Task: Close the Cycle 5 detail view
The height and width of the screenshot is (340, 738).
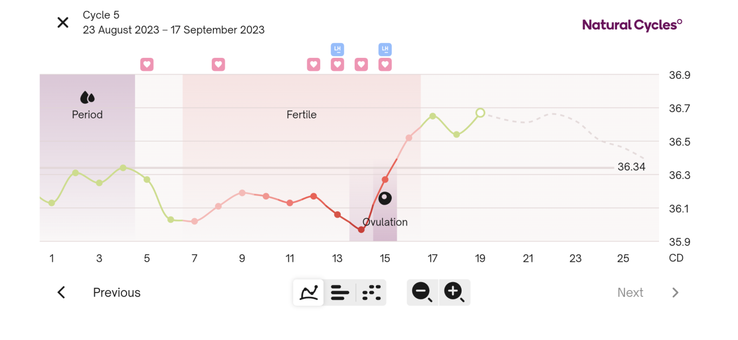Action: (x=62, y=22)
